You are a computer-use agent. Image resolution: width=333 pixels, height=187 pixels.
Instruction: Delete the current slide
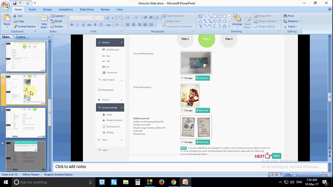56,26
